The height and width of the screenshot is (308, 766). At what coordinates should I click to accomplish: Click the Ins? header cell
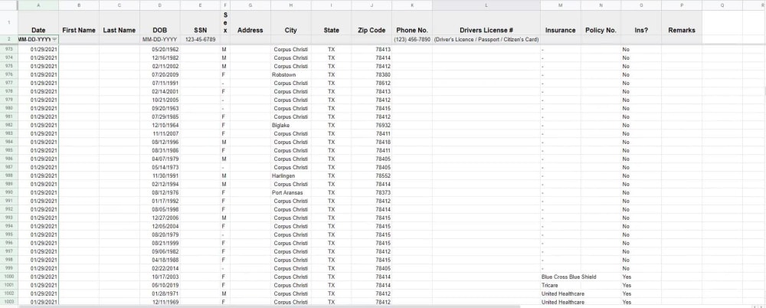point(641,22)
